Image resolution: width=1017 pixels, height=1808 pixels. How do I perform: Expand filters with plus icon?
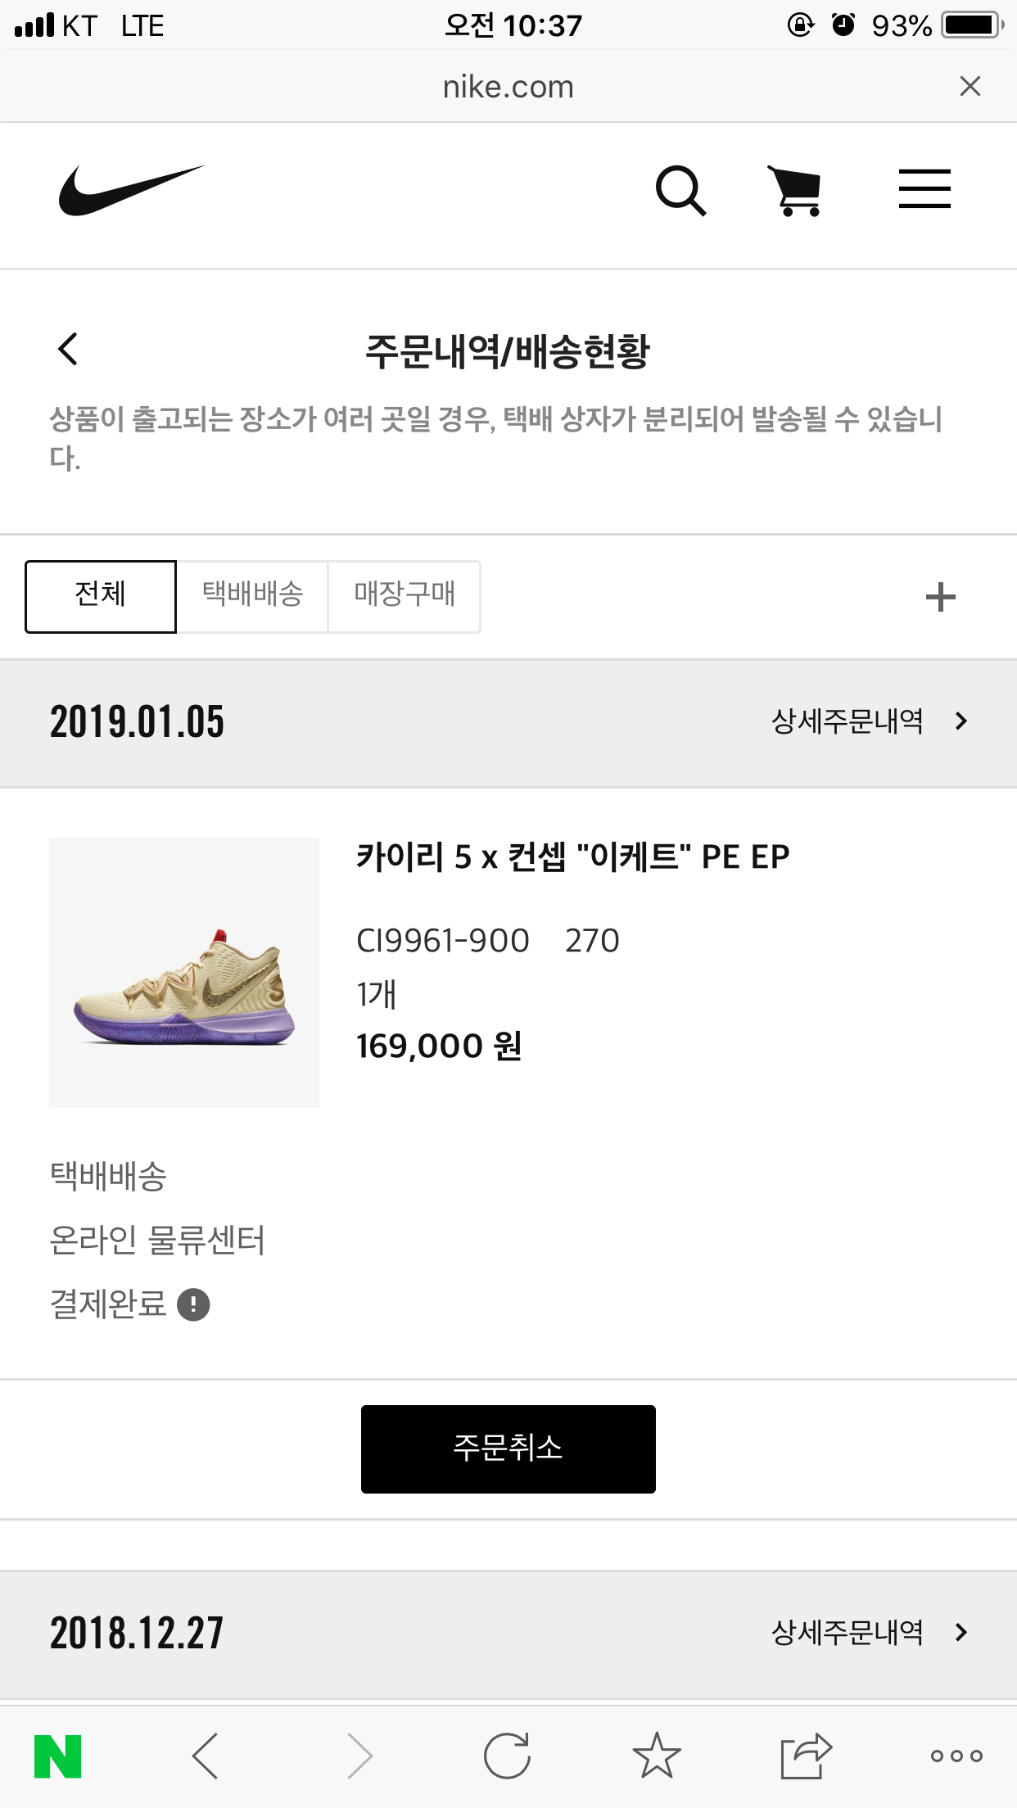940,597
